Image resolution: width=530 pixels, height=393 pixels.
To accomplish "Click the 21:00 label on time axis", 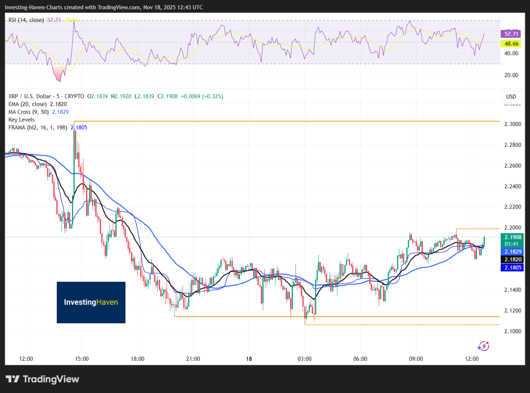I will [193, 359].
